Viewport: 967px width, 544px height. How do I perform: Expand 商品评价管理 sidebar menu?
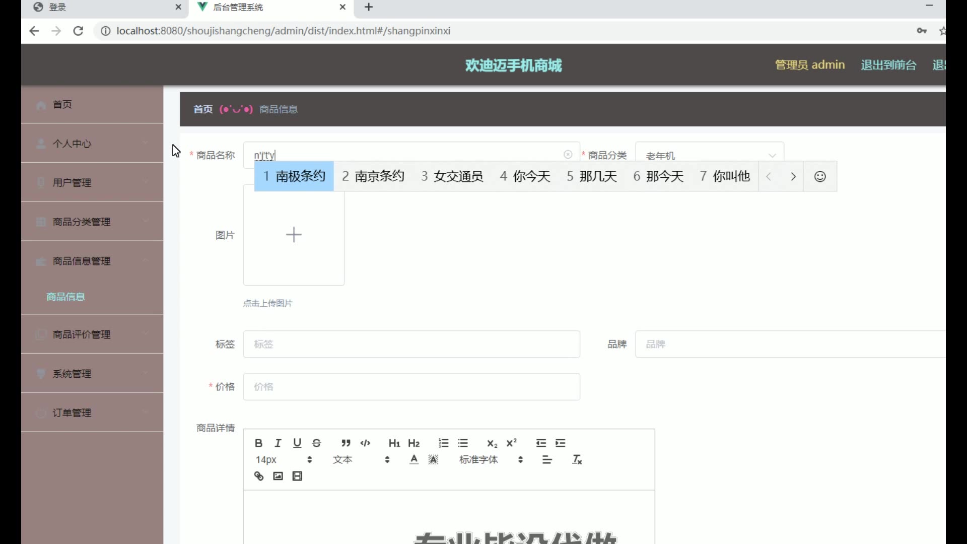92,334
